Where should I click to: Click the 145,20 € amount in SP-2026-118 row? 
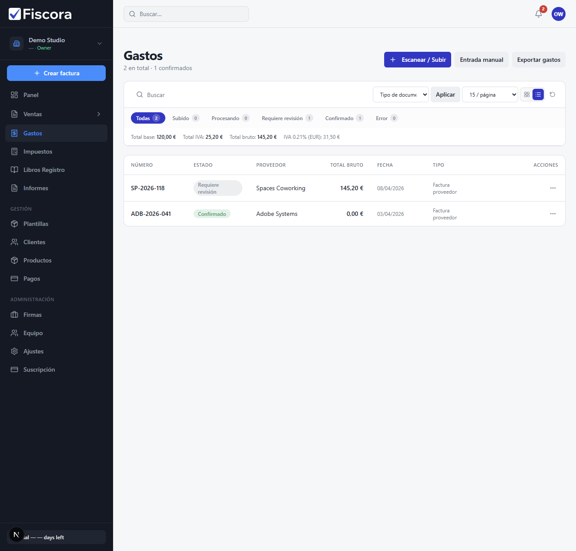click(352, 188)
